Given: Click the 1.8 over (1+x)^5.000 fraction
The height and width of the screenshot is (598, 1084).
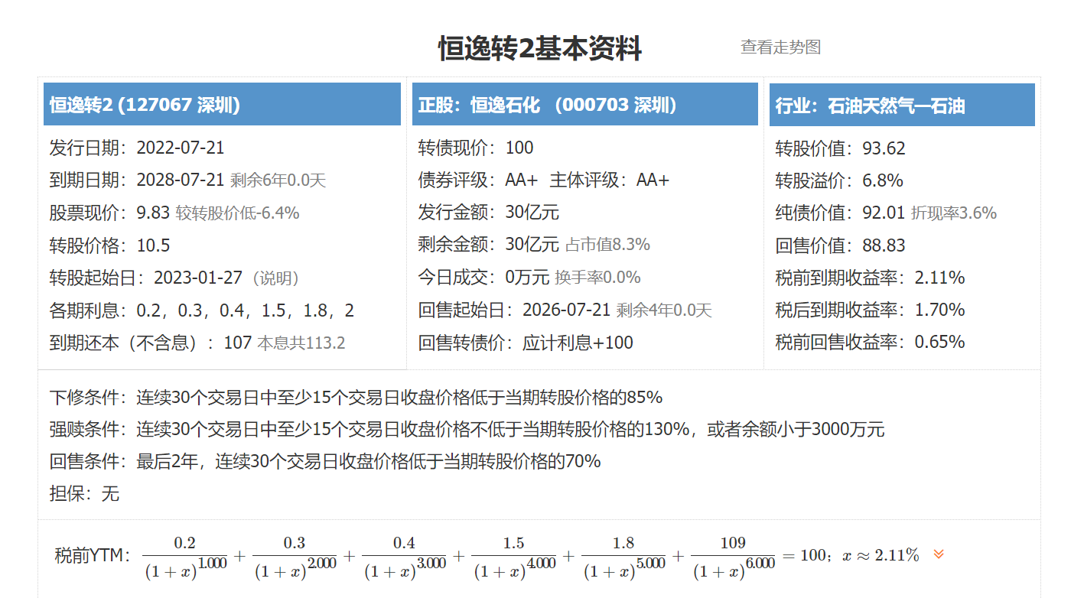Looking at the screenshot, I should (624, 556).
